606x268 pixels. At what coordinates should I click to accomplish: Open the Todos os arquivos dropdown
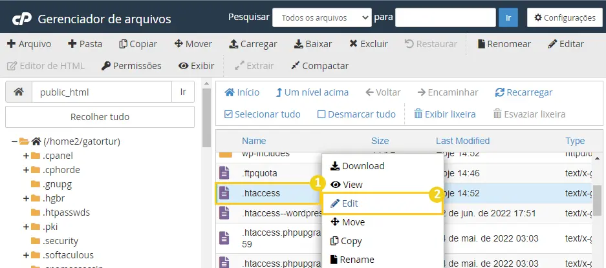(322, 18)
